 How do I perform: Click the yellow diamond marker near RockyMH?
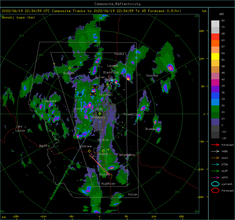[70, 68]
